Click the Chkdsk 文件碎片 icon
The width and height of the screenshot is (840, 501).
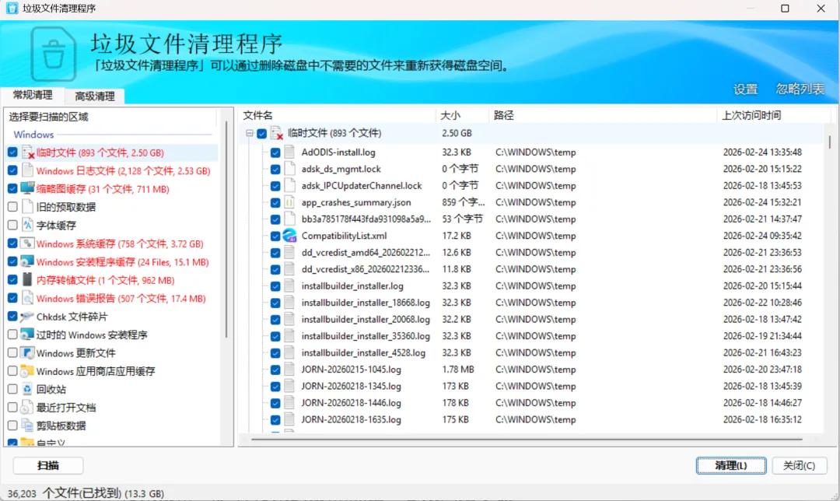coord(27,317)
